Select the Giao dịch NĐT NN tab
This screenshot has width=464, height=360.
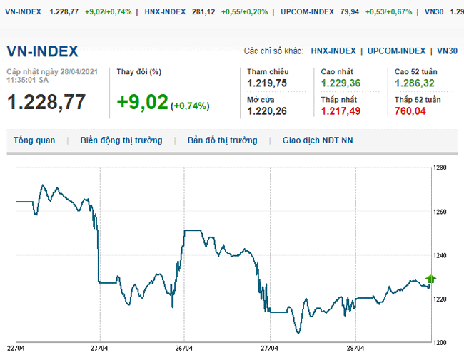coord(318,140)
